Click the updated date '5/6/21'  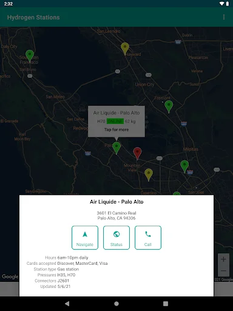click(64, 287)
